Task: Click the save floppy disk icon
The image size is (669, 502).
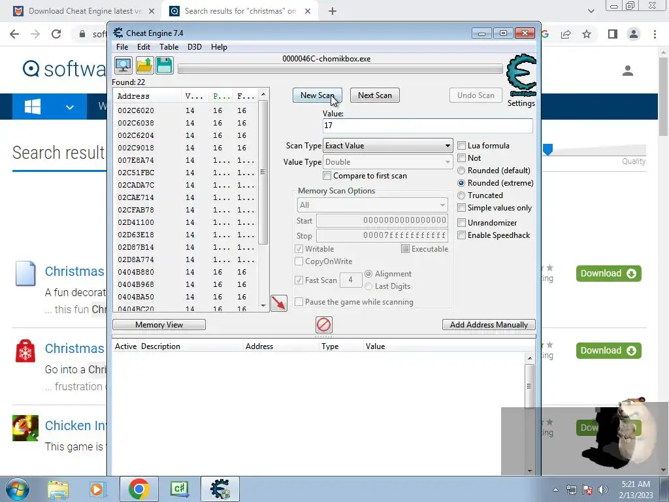Action: pyautogui.click(x=164, y=65)
